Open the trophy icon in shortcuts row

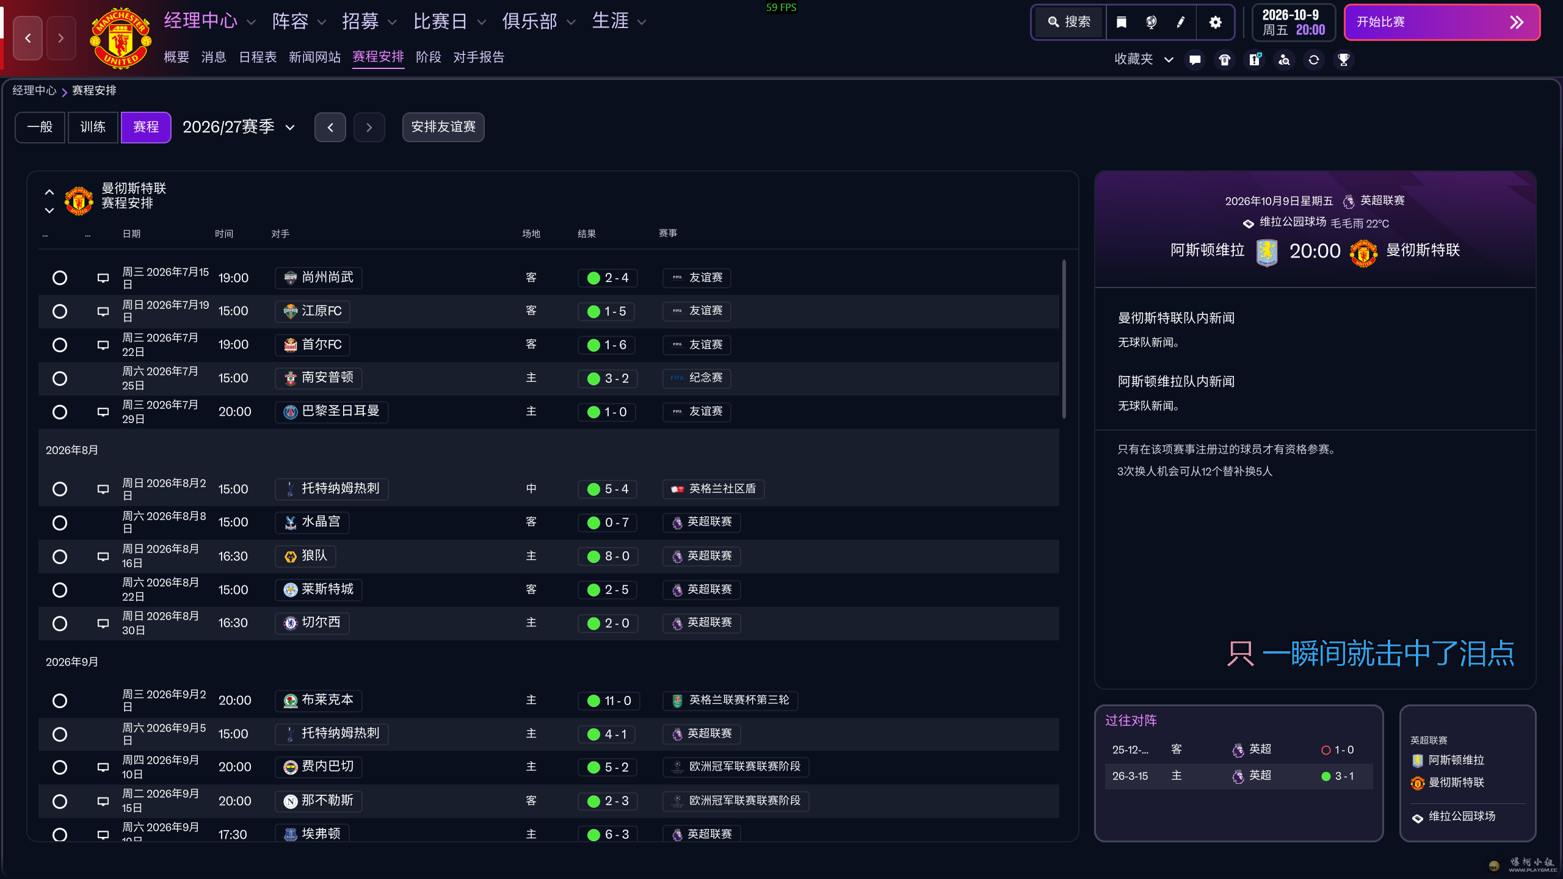click(x=1344, y=60)
